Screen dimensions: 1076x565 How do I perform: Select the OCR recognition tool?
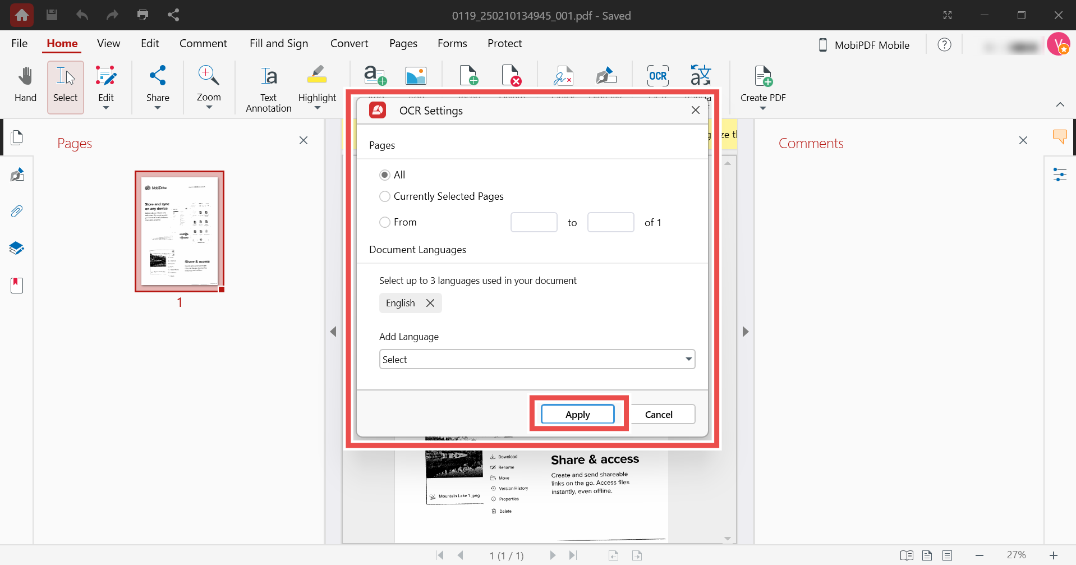(657, 75)
